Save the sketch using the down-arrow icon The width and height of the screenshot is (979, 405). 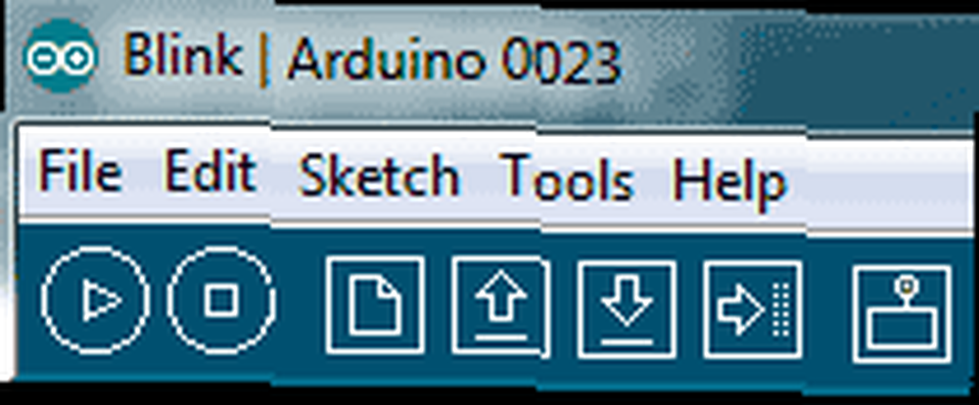click(x=627, y=309)
